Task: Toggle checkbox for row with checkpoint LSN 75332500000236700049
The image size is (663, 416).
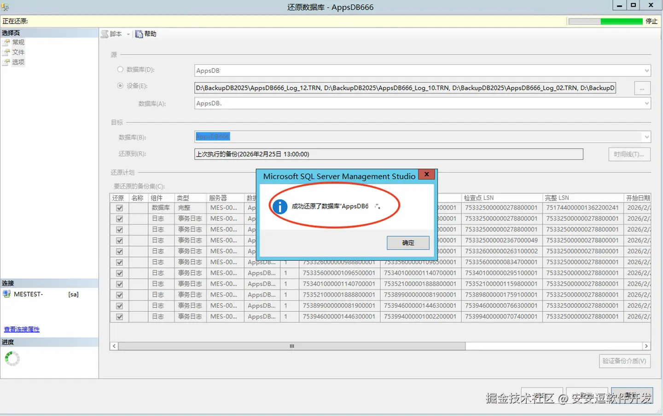Action: (120, 240)
